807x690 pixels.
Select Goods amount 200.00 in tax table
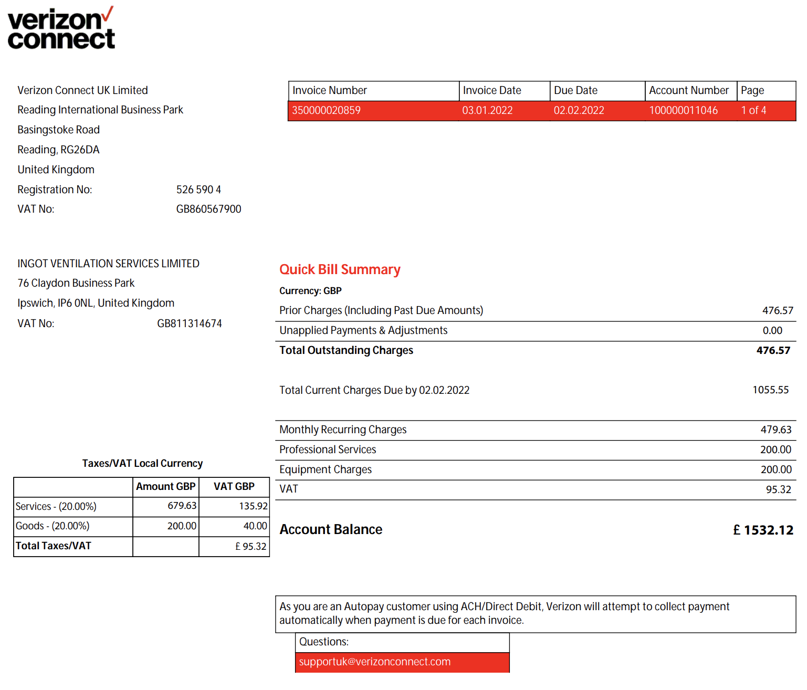(x=182, y=526)
